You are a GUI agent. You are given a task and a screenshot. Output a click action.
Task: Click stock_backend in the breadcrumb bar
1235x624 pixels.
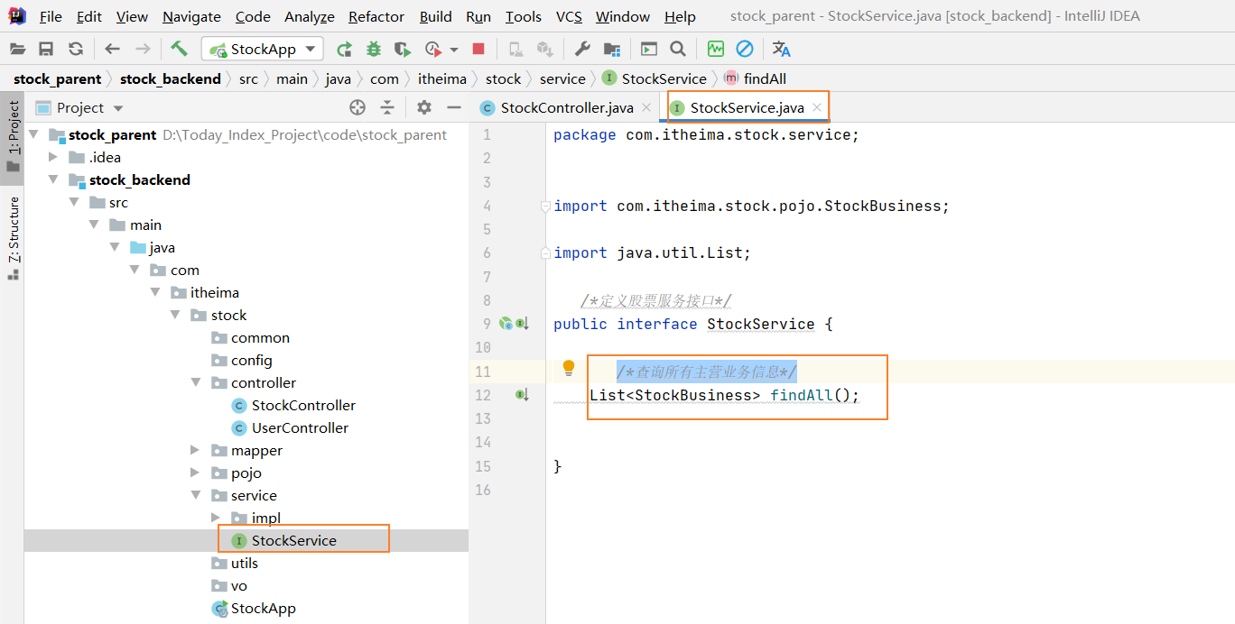coord(170,79)
